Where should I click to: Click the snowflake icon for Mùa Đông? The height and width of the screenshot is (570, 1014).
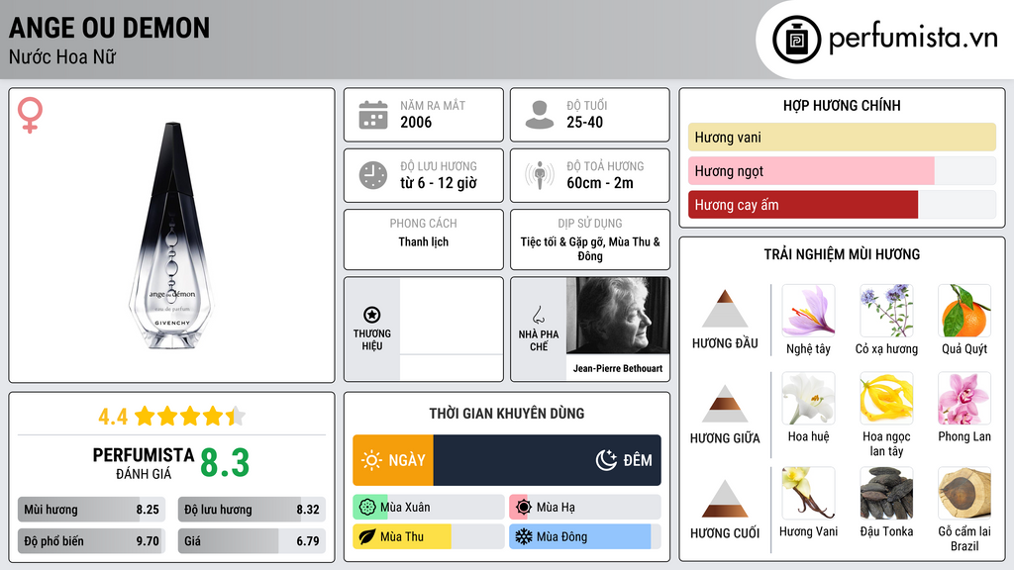pyautogui.click(x=524, y=537)
